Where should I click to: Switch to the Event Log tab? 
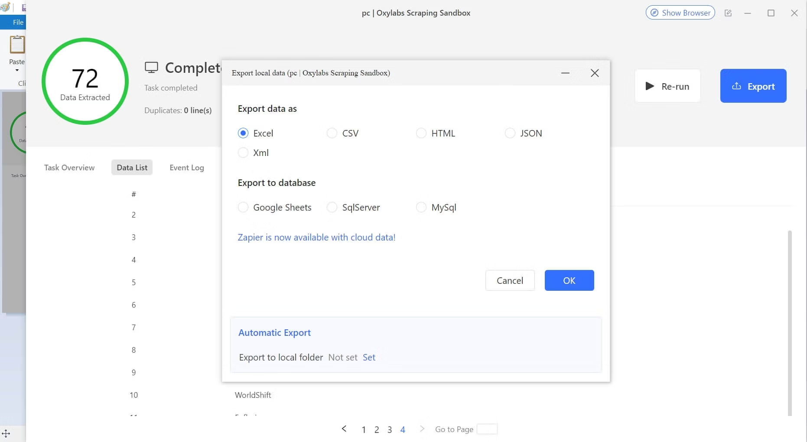click(186, 168)
